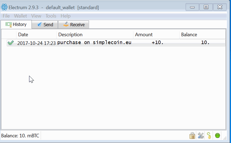Screen dimensions: 231x143
Task: Open the Help menu
Action: (x=65, y=16)
